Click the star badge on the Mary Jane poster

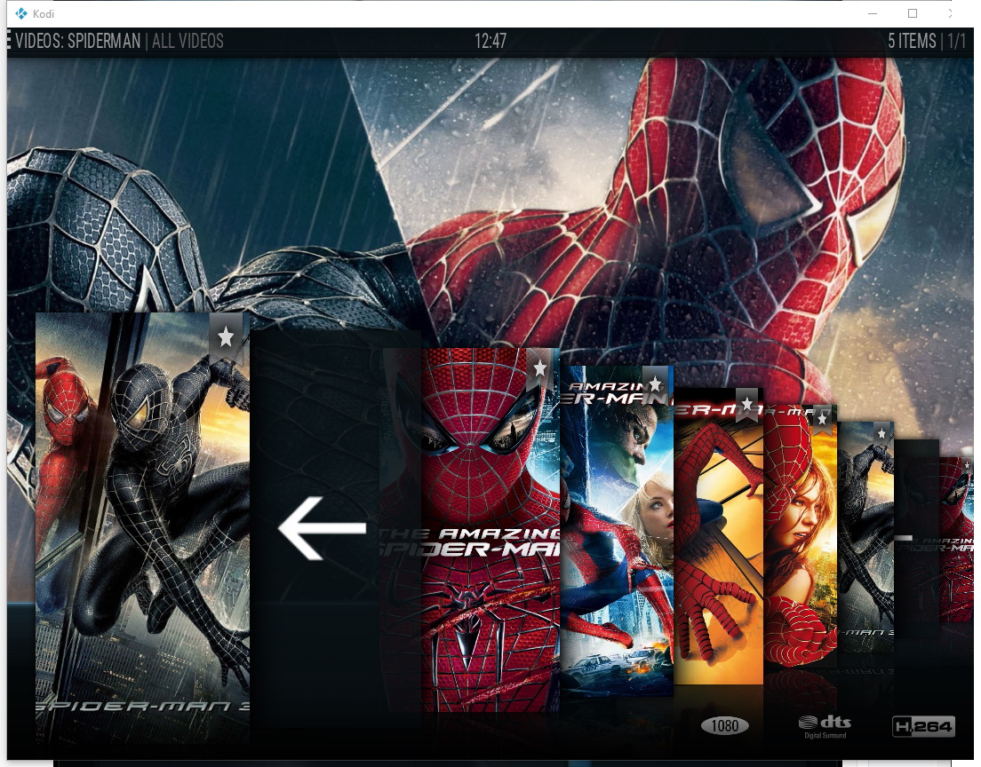(x=822, y=419)
